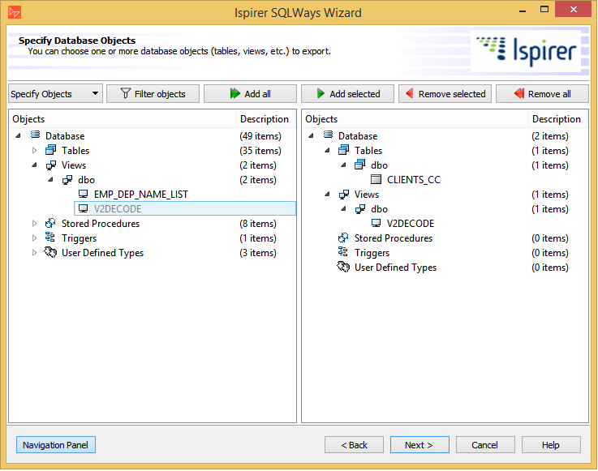
Task: Click the User Defined Types icon in left tree
Action: [50, 252]
